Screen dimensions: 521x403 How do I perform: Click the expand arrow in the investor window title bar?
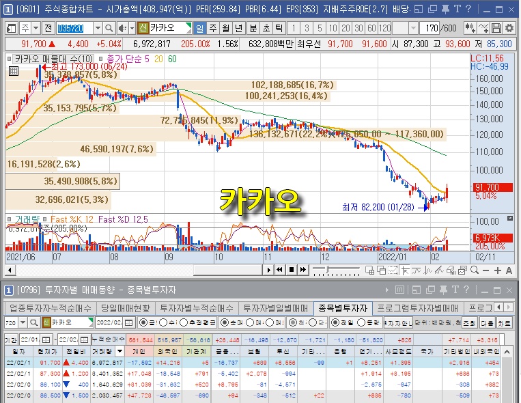[387, 290]
